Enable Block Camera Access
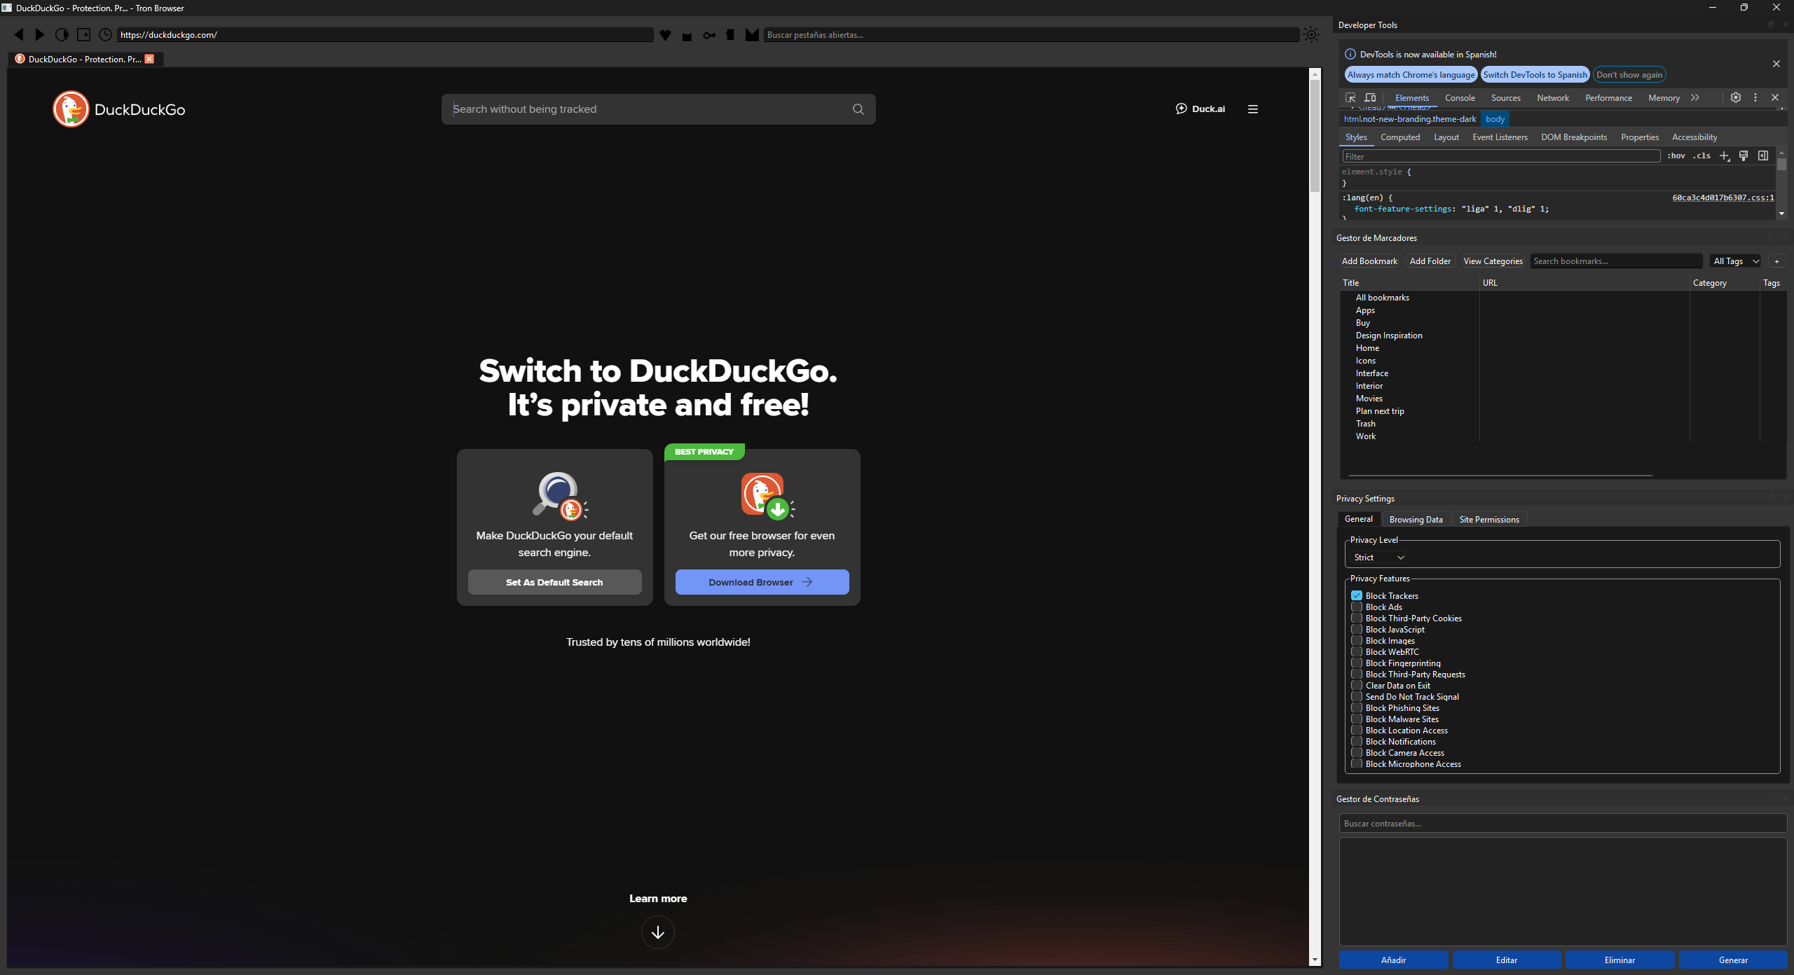 [1357, 752]
